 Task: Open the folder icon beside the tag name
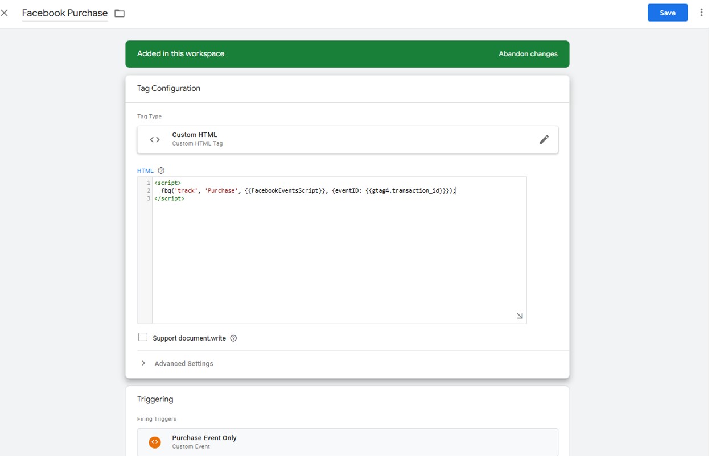(120, 13)
